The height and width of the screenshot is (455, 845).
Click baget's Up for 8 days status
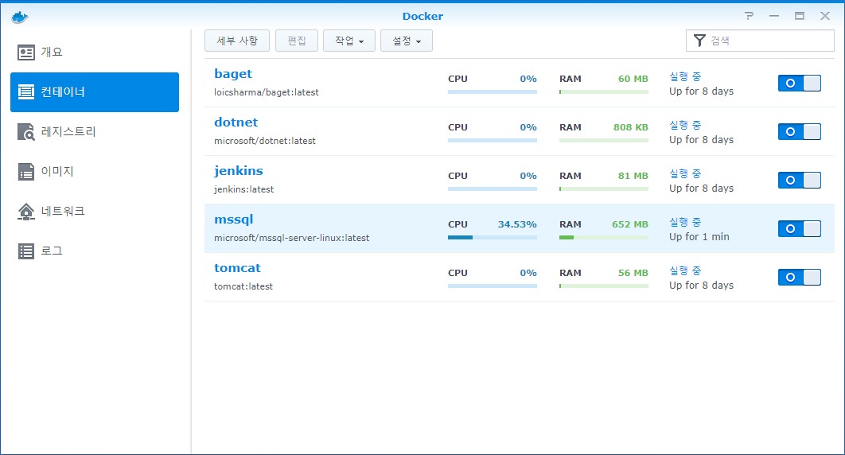(701, 91)
